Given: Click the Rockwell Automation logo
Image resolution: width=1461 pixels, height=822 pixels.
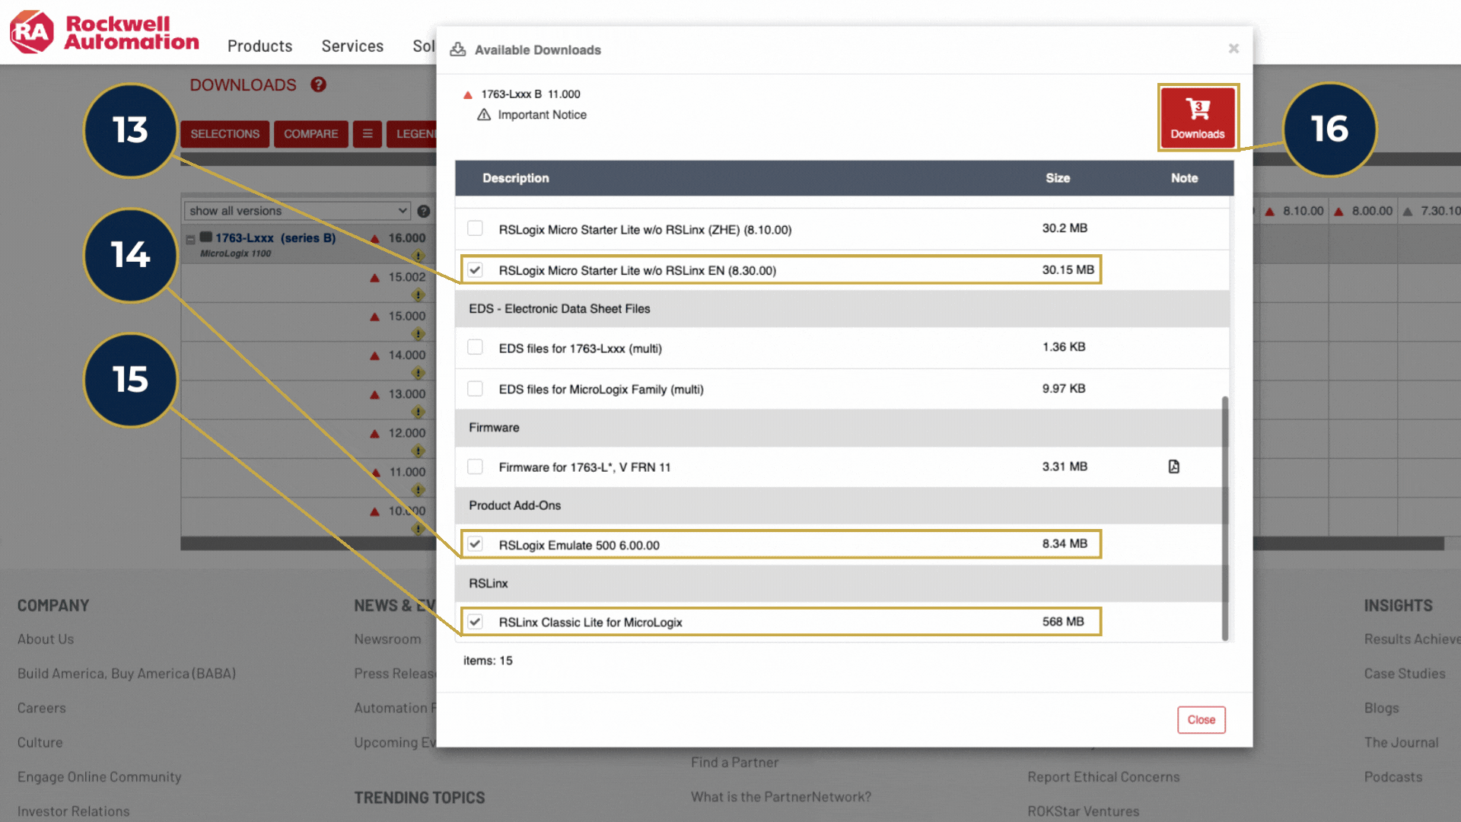Looking at the screenshot, I should (x=103, y=33).
